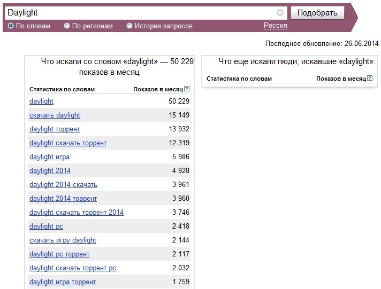Click the value '50 229' in daylight row

[179, 101]
